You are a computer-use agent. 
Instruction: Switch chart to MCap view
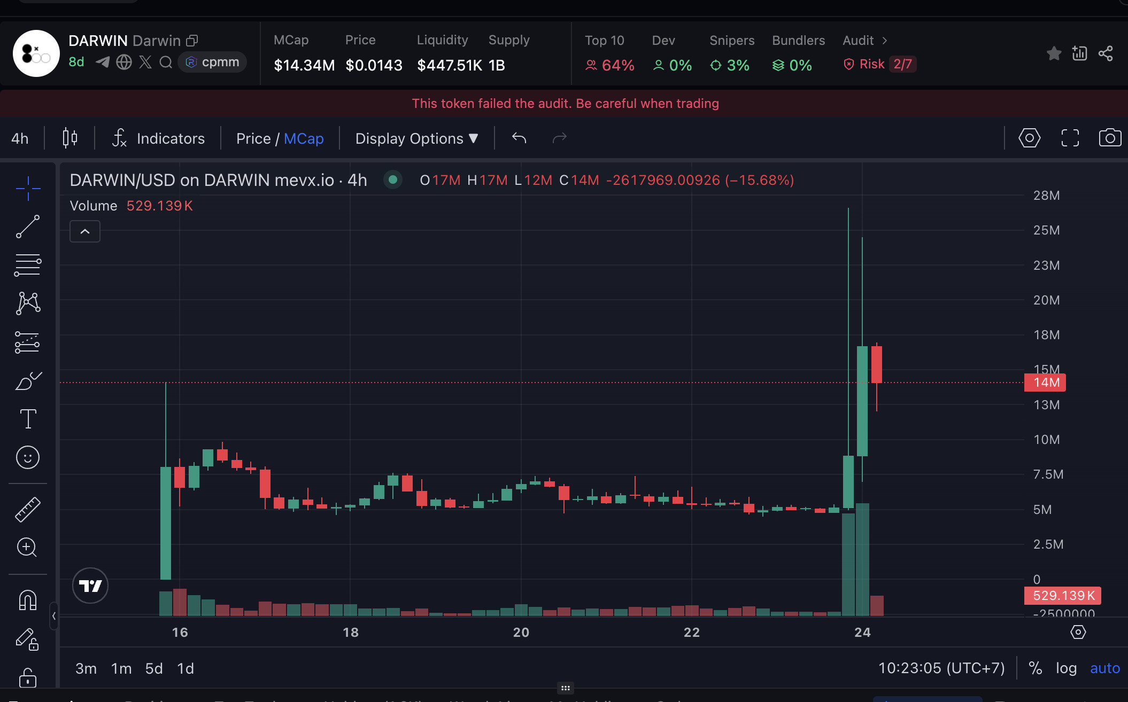(x=304, y=138)
